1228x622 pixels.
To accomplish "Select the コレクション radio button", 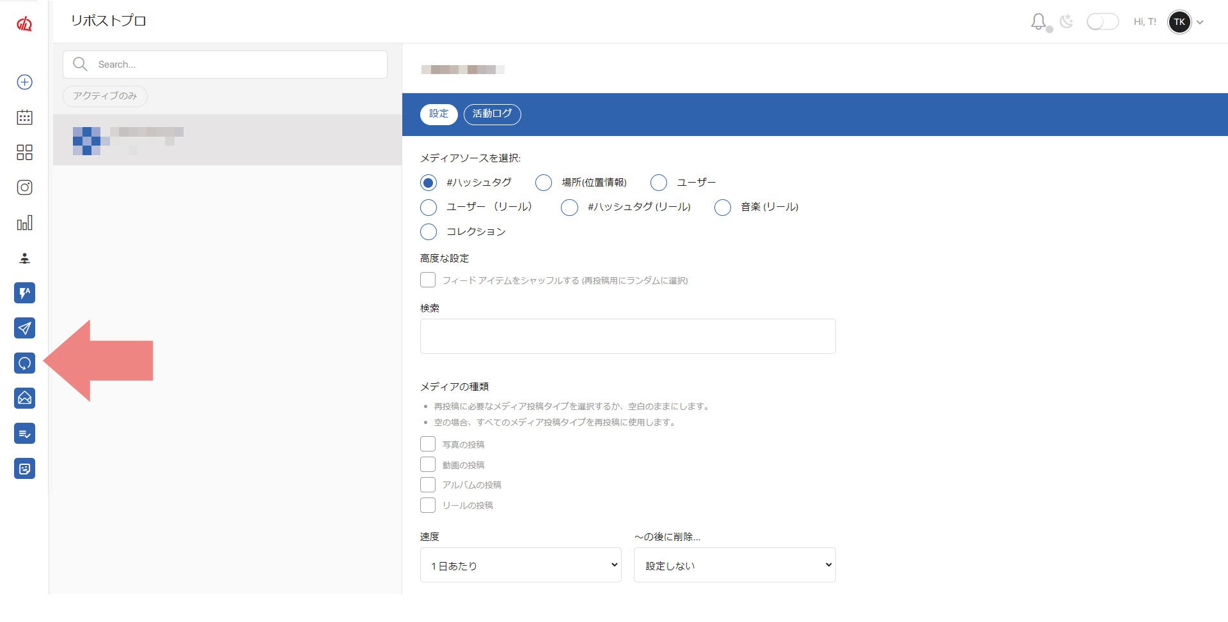I will coord(429,232).
